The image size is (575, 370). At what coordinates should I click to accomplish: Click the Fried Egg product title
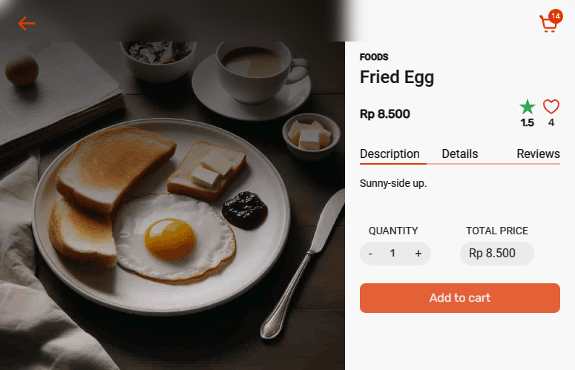point(397,77)
